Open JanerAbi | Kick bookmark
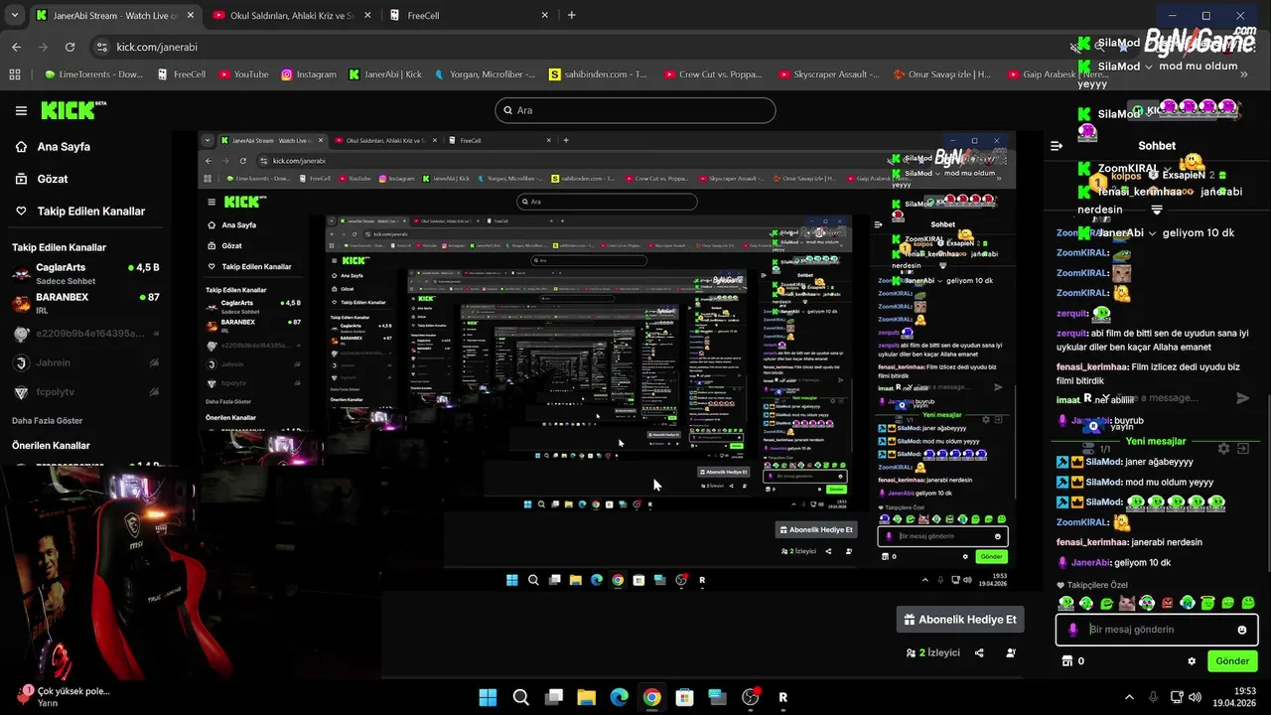Viewport: 1271px width, 715px height. (385, 74)
